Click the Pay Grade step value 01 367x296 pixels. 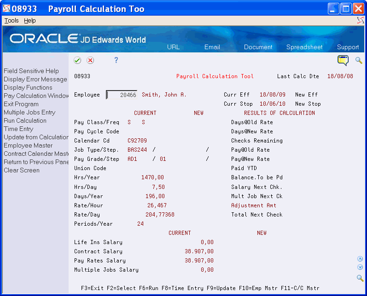(x=163, y=159)
